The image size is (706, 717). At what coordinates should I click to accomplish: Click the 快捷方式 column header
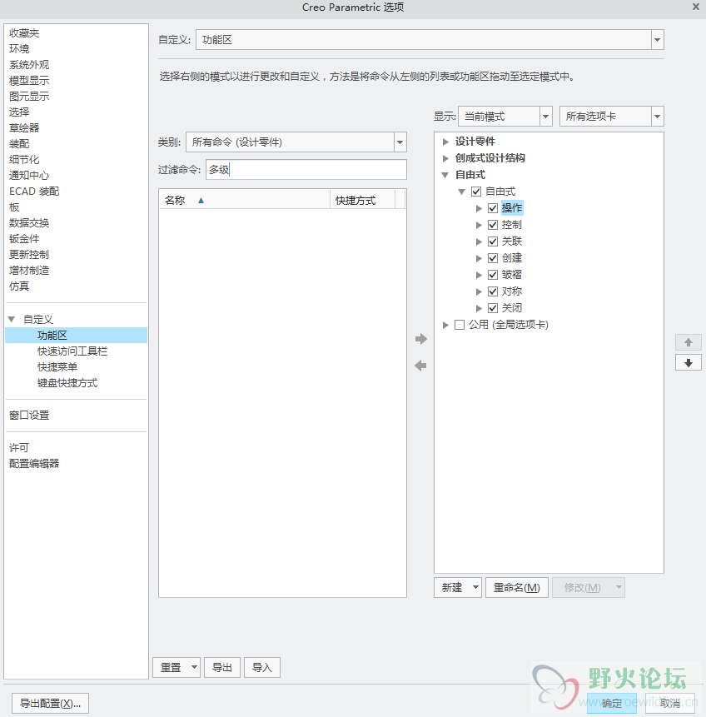click(x=362, y=201)
